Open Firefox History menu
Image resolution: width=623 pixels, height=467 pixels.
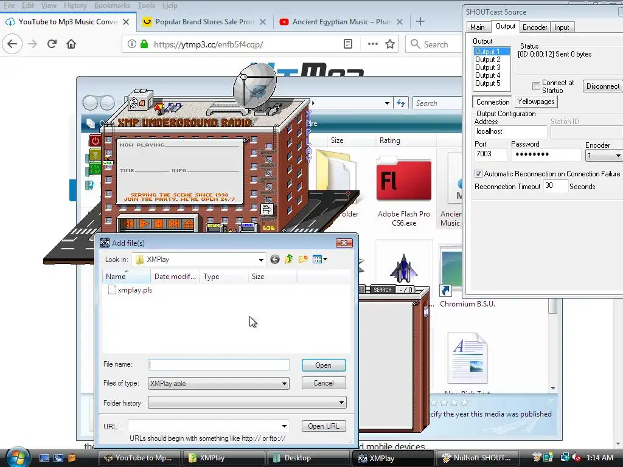[75, 5]
